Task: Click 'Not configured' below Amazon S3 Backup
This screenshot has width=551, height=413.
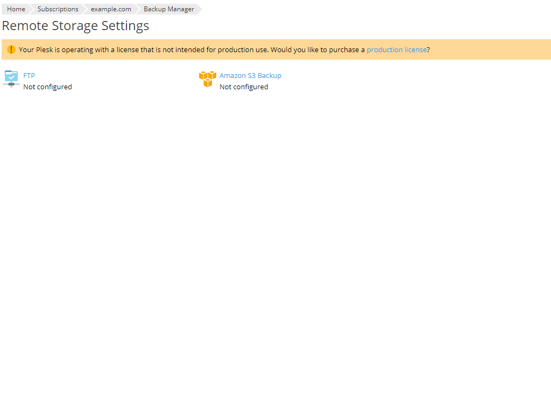Action: [x=243, y=87]
